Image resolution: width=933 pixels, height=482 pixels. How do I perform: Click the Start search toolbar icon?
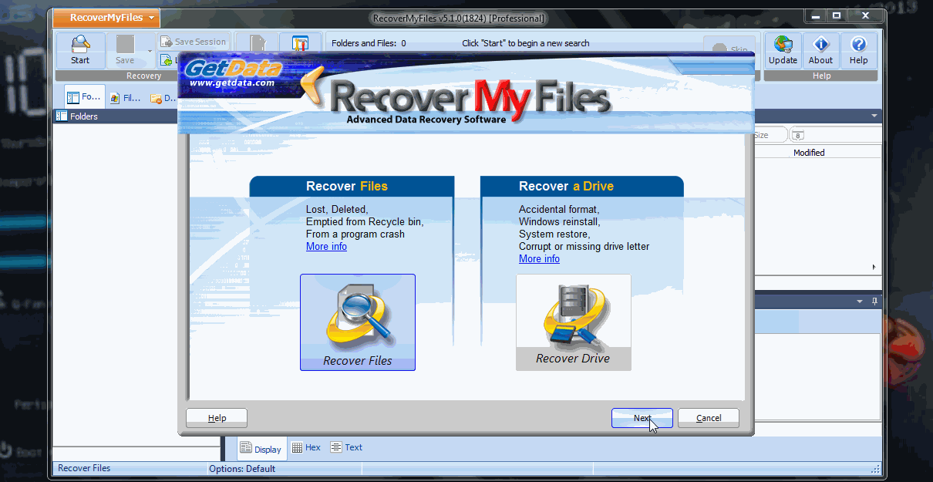(80, 51)
